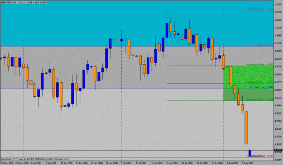Click the 1.9965 price axis value
The width and height of the screenshot is (283, 165).
(x=278, y=36)
